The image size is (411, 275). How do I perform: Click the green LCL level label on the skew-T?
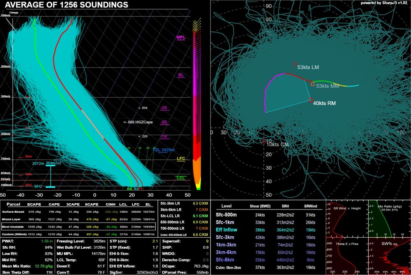[x=180, y=178]
